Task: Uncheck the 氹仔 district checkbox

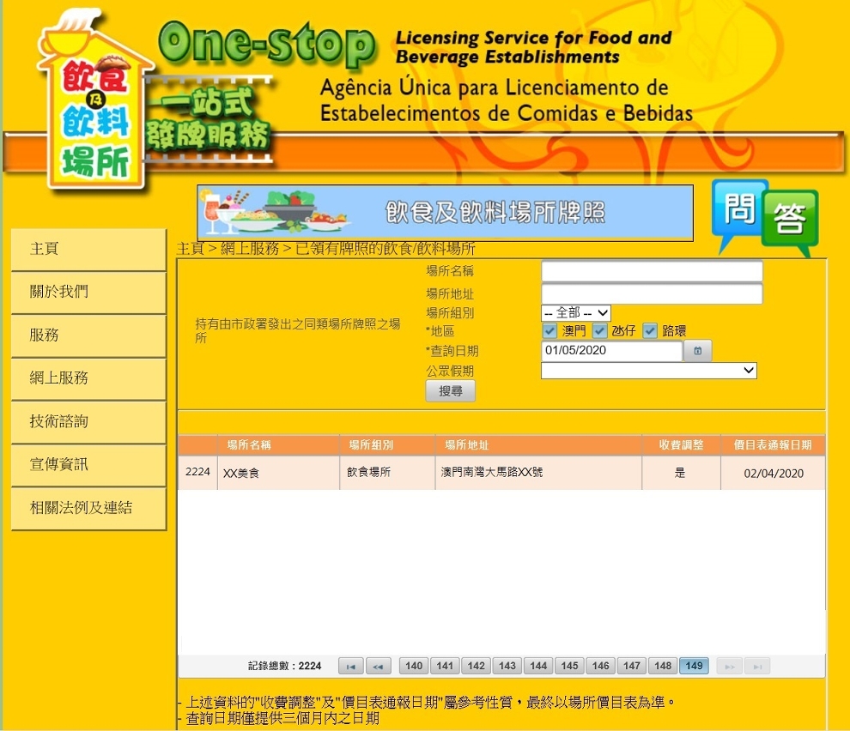Action: tap(600, 331)
